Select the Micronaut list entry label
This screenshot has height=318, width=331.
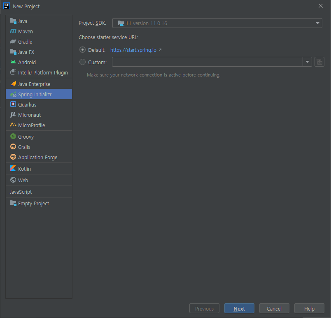point(30,115)
